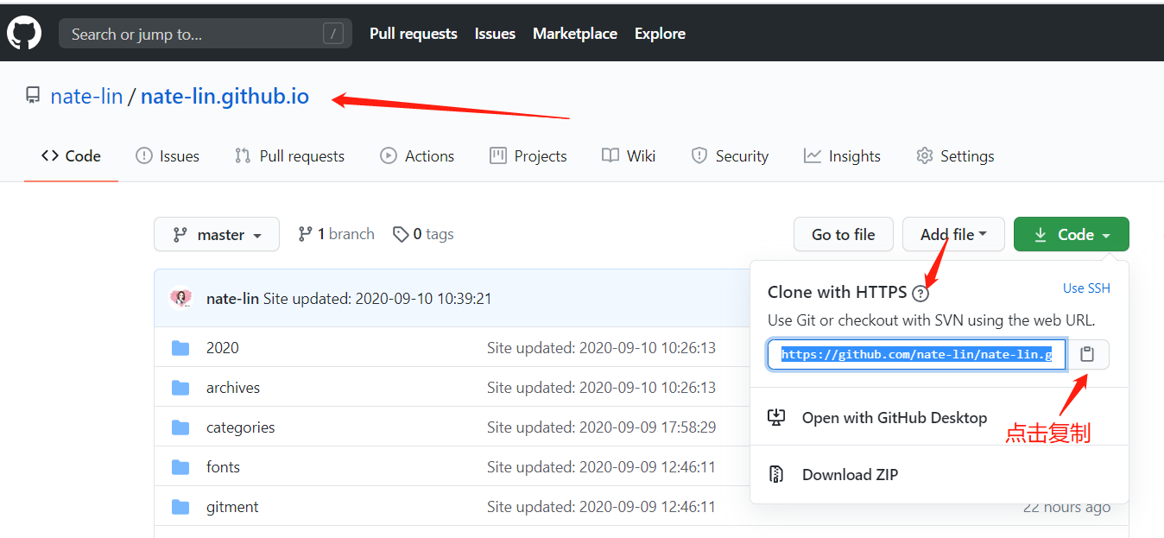Open Pull requests in the top navigation

tap(414, 34)
